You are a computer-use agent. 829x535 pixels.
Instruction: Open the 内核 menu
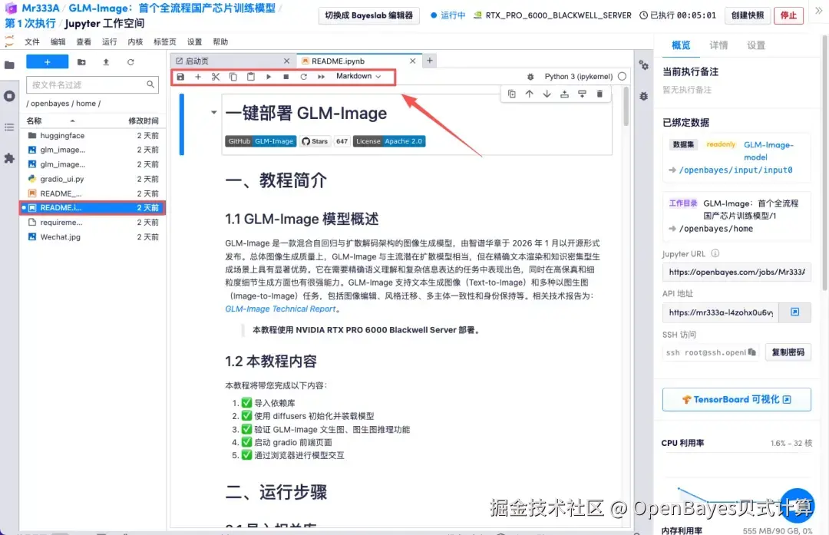(135, 41)
